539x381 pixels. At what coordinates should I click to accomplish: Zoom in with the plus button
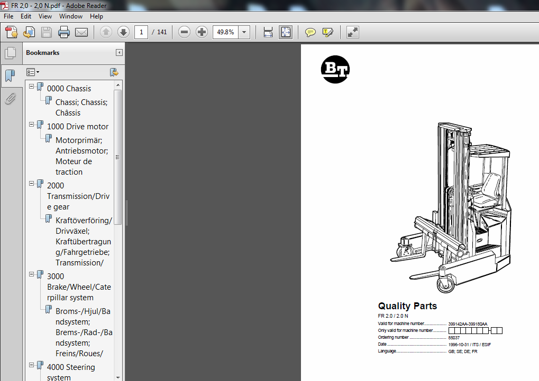202,32
